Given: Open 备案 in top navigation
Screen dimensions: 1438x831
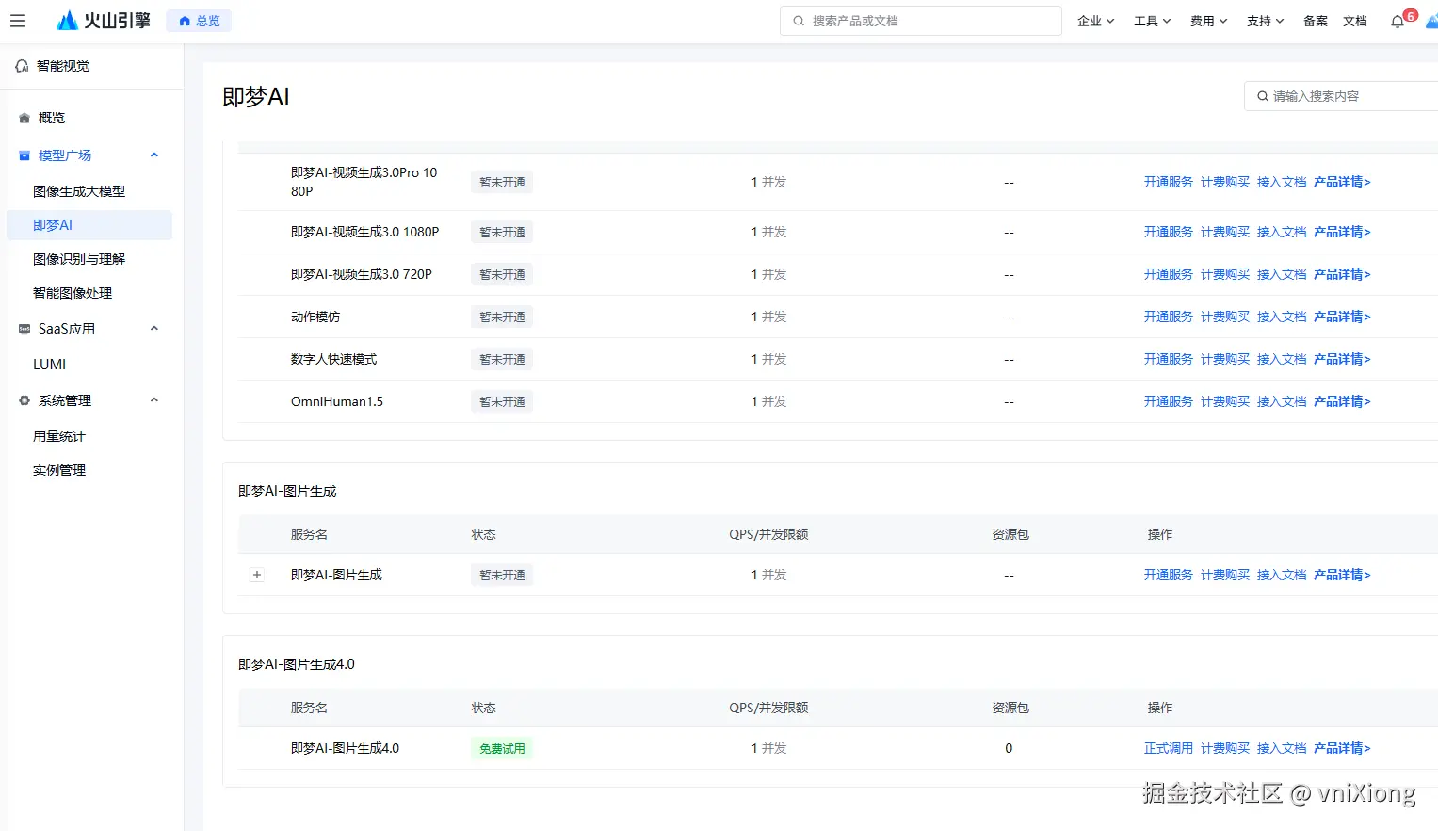Looking at the screenshot, I should pos(1316,21).
